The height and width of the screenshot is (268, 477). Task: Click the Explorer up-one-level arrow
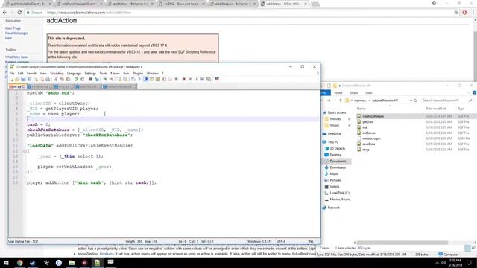tap(341, 100)
